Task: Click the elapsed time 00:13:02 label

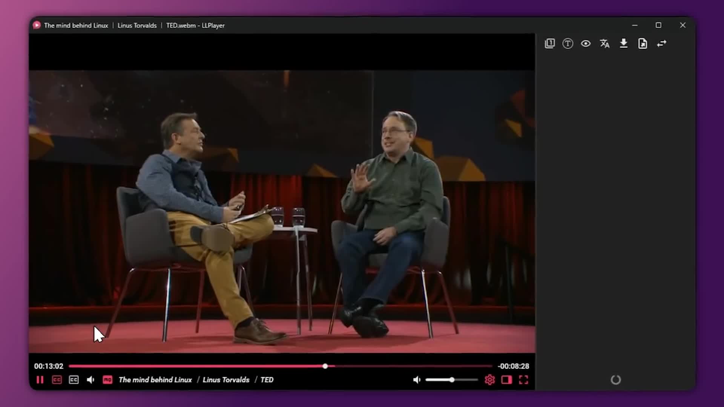Action: click(49, 366)
